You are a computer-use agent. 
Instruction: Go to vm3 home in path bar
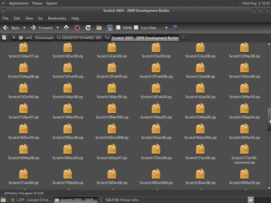click(26, 38)
